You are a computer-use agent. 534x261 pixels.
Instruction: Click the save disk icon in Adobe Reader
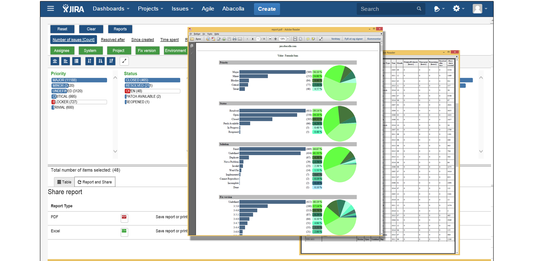click(x=229, y=39)
